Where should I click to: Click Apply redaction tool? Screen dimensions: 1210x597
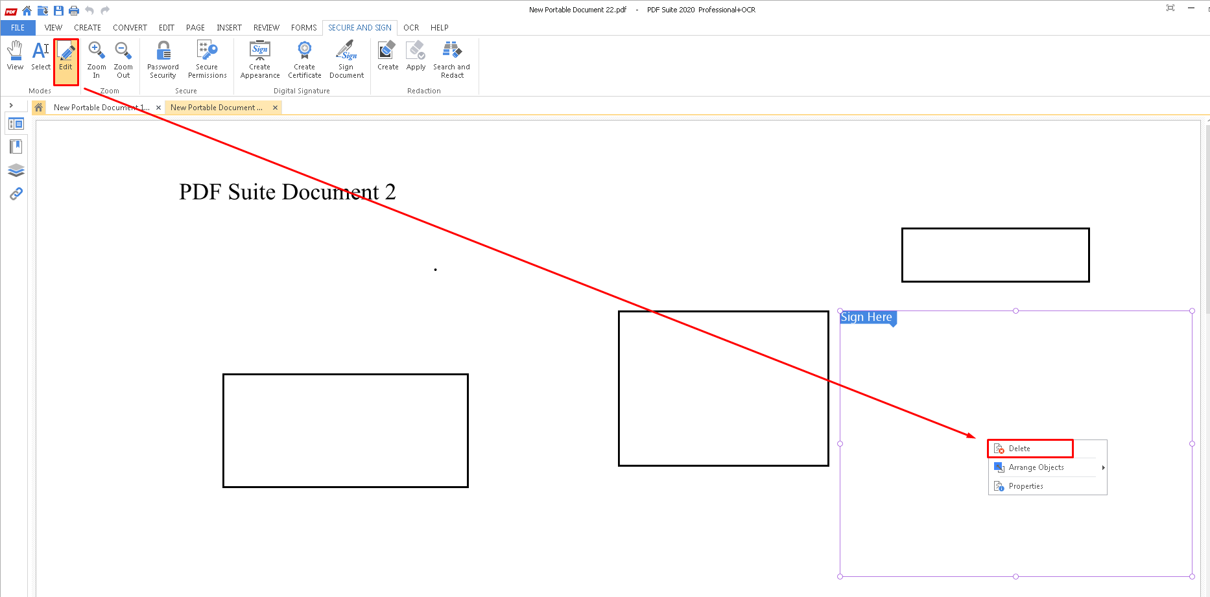(416, 56)
